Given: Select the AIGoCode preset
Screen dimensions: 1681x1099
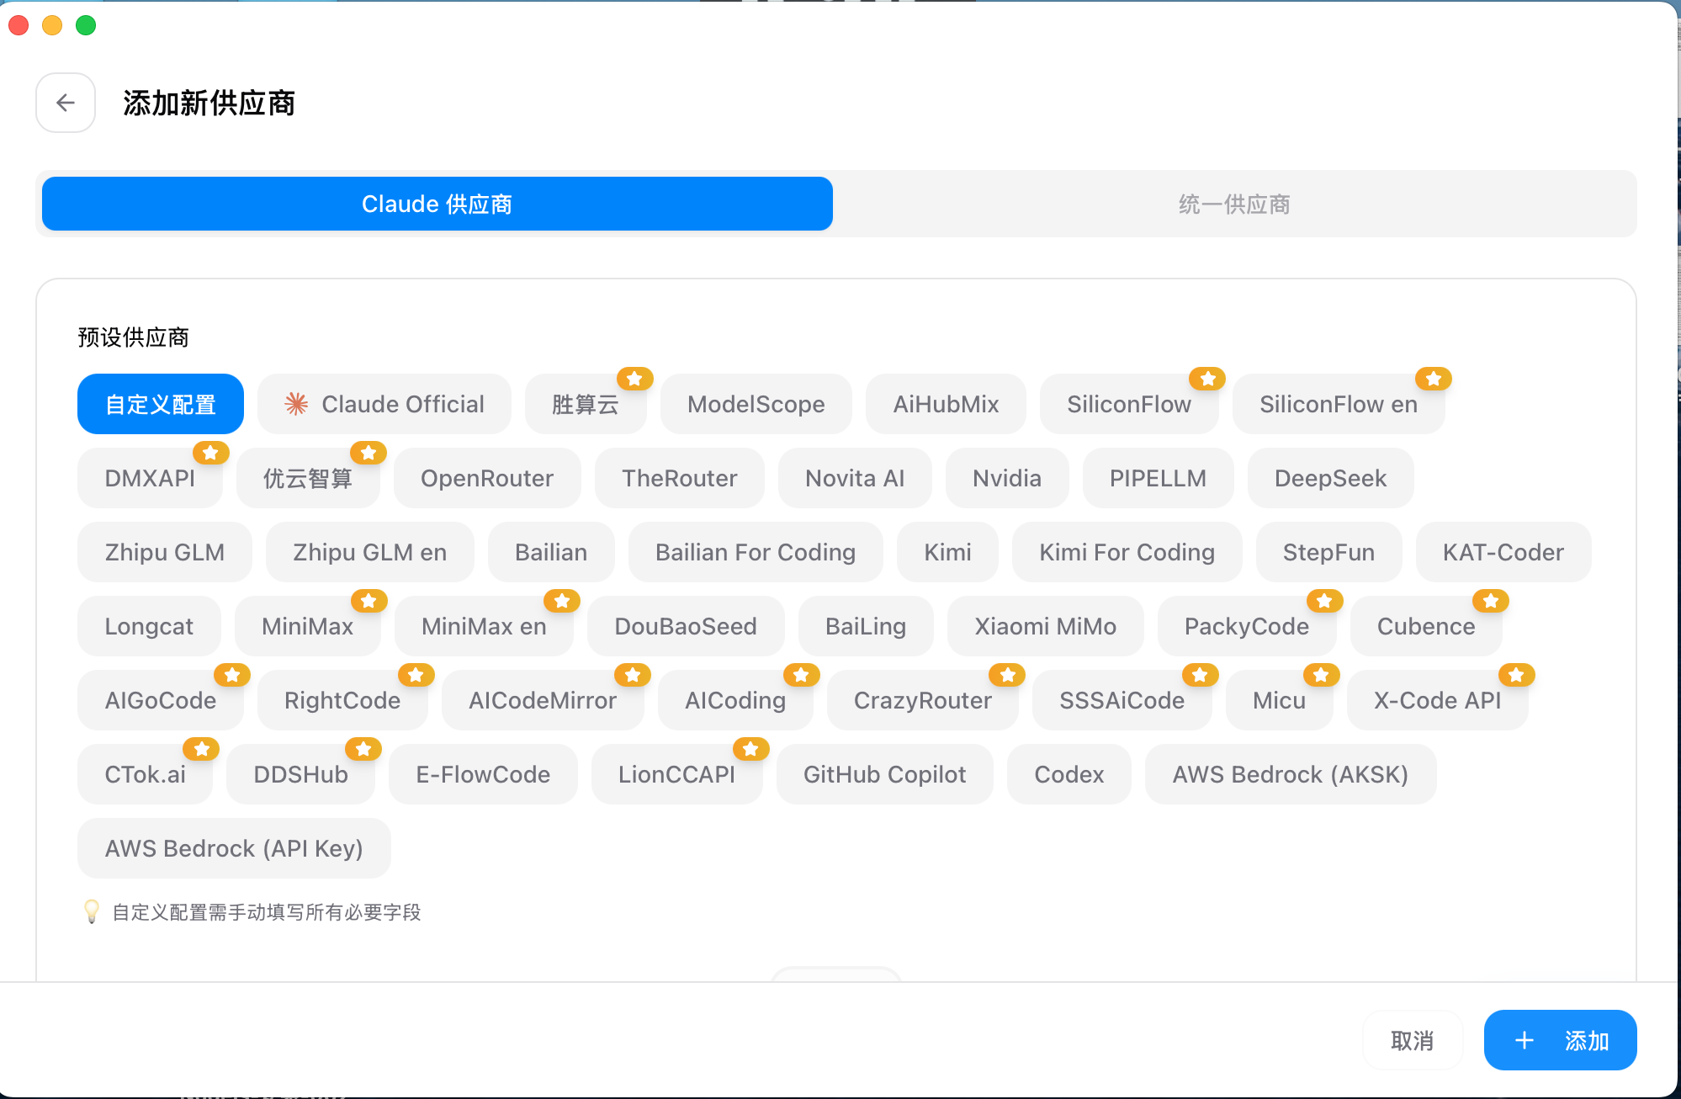Looking at the screenshot, I should (x=161, y=700).
